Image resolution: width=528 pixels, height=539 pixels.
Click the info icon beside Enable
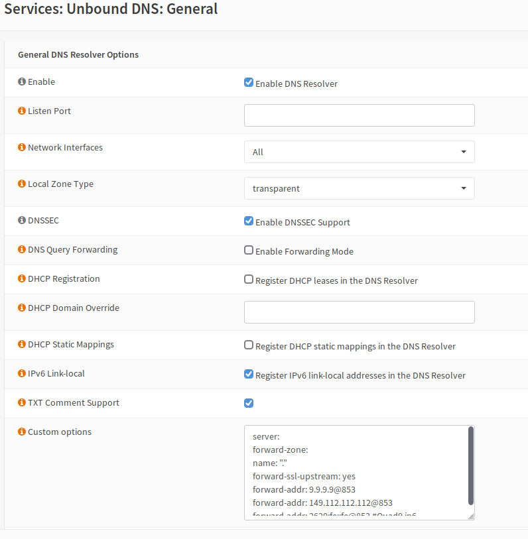pos(21,82)
